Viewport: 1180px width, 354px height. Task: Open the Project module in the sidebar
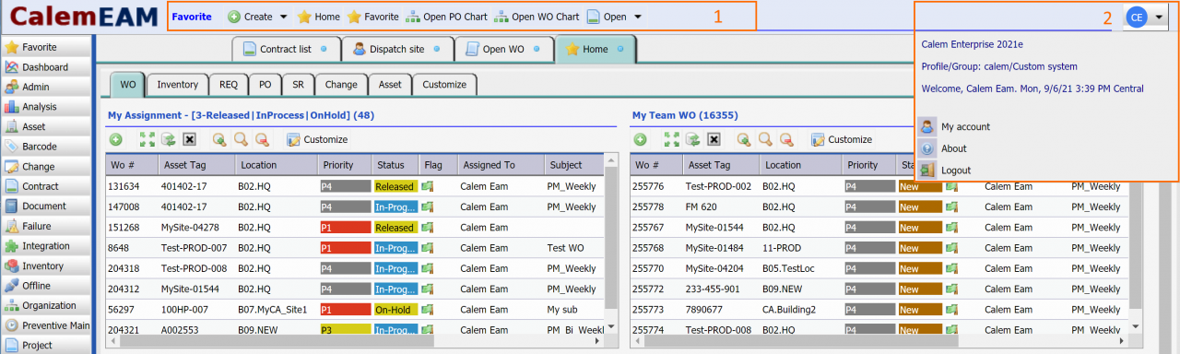(46, 345)
